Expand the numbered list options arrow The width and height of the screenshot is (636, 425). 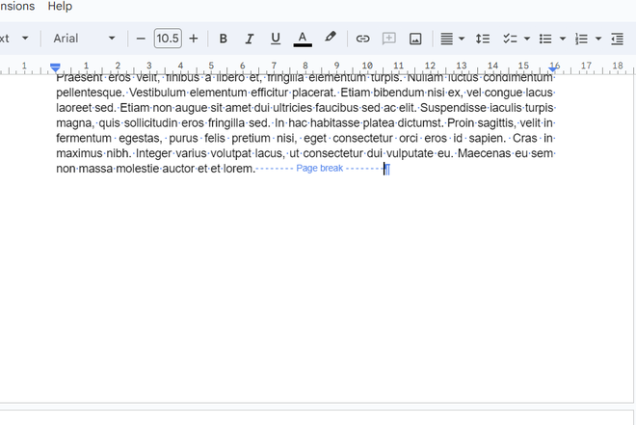tap(598, 39)
